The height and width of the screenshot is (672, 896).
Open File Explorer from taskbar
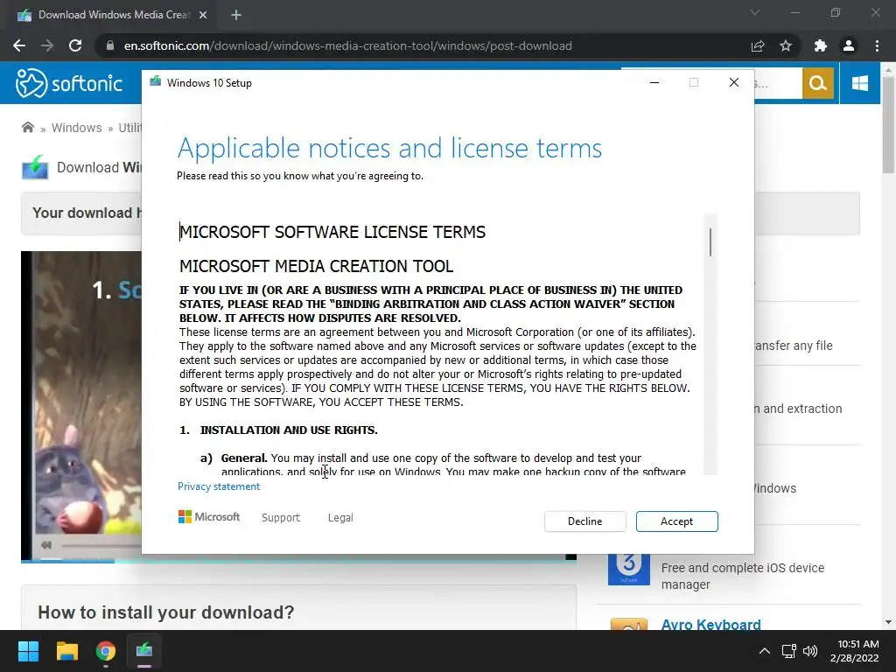click(66, 651)
